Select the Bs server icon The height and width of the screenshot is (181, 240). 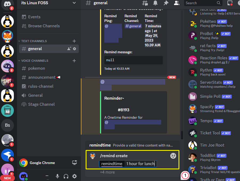(7, 125)
